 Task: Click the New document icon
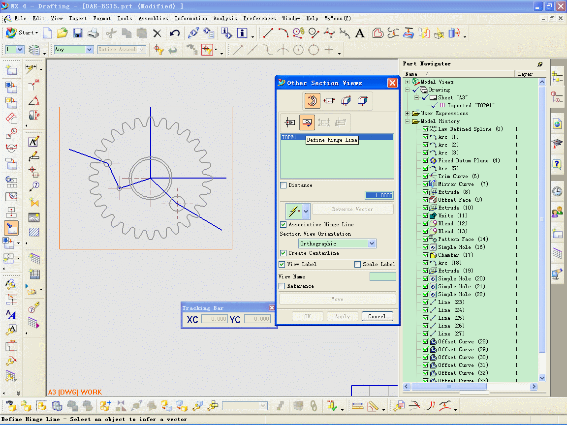click(x=47, y=33)
